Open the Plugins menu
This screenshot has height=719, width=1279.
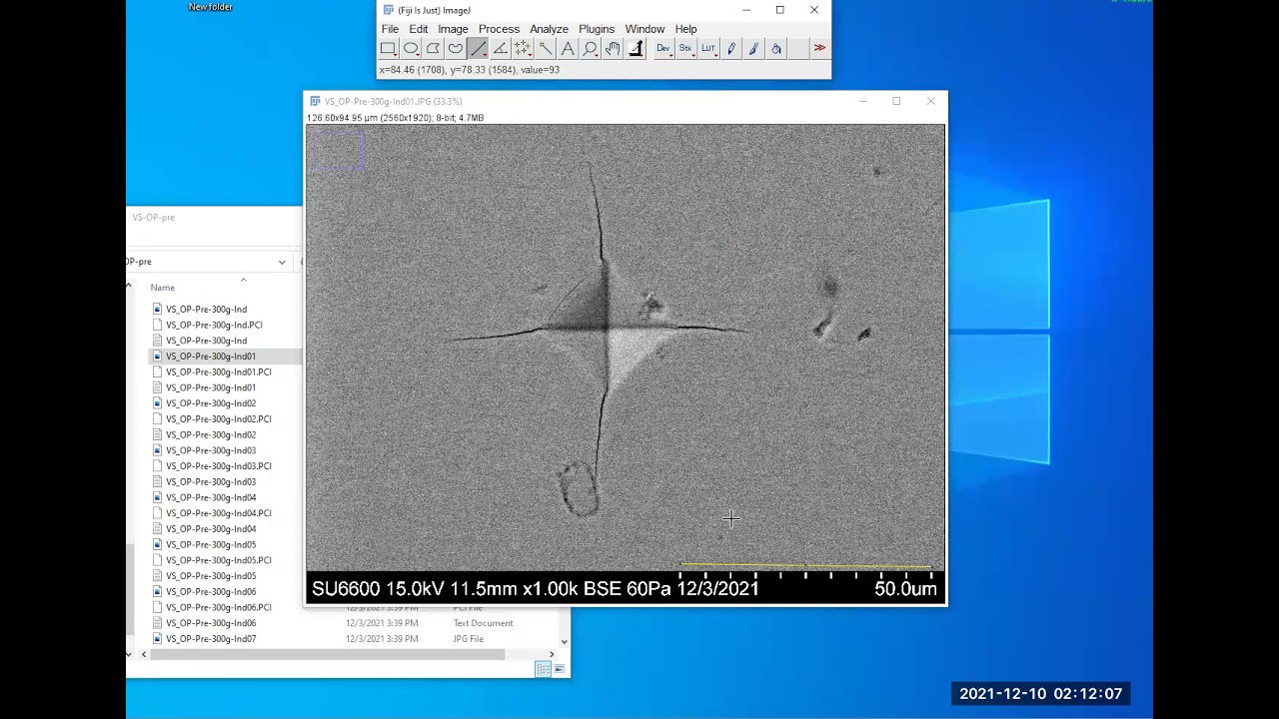point(597,29)
